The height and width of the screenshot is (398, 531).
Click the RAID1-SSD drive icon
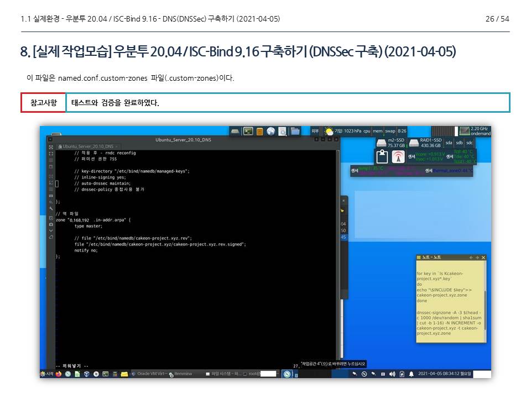[x=414, y=143]
